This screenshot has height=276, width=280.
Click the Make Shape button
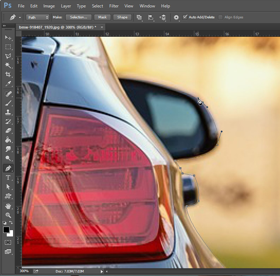tap(122, 17)
